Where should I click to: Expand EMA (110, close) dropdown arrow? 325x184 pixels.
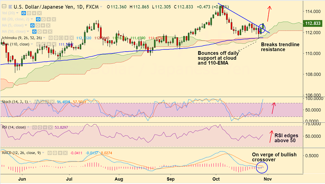tap(32, 44)
